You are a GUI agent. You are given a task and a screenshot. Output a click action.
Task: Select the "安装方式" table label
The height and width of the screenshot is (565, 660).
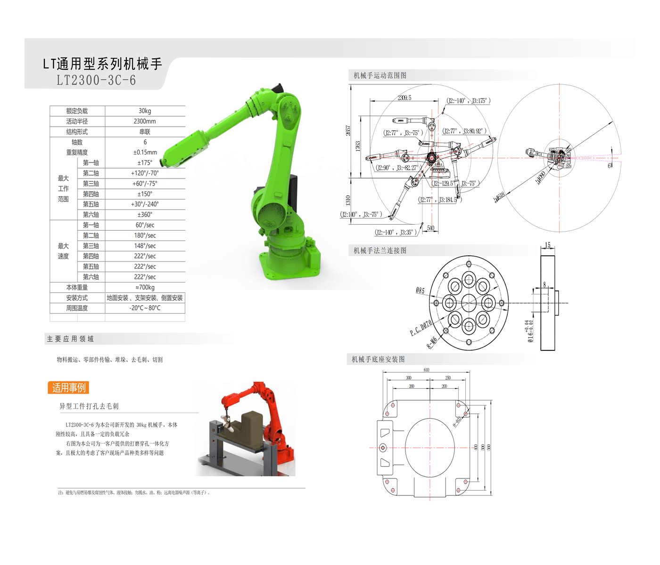tap(77, 298)
